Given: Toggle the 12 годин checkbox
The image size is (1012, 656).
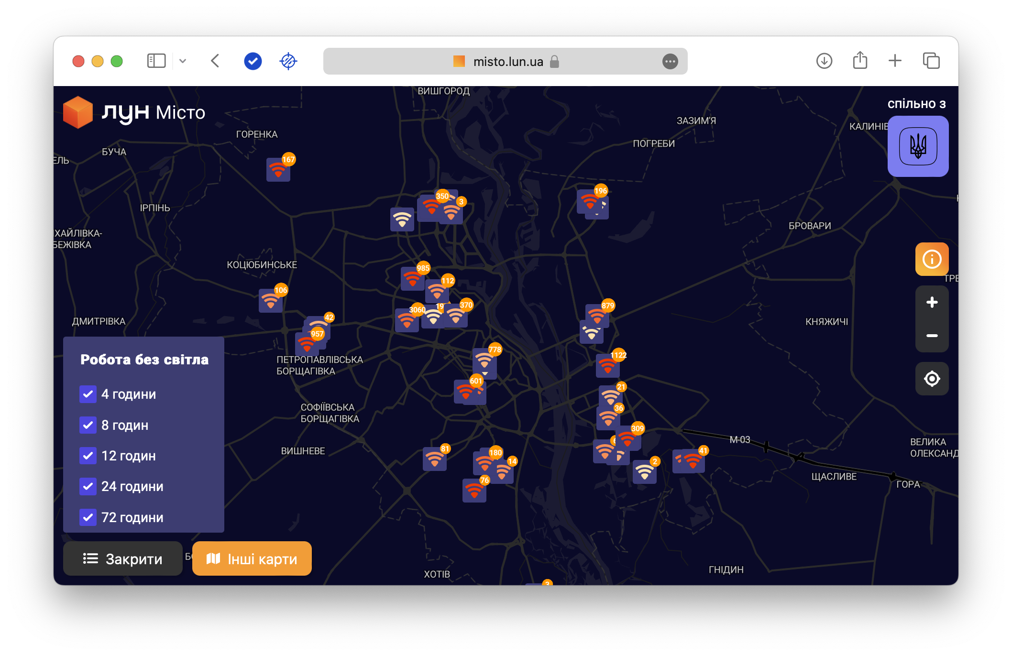Looking at the screenshot, I should pos(88,456).
